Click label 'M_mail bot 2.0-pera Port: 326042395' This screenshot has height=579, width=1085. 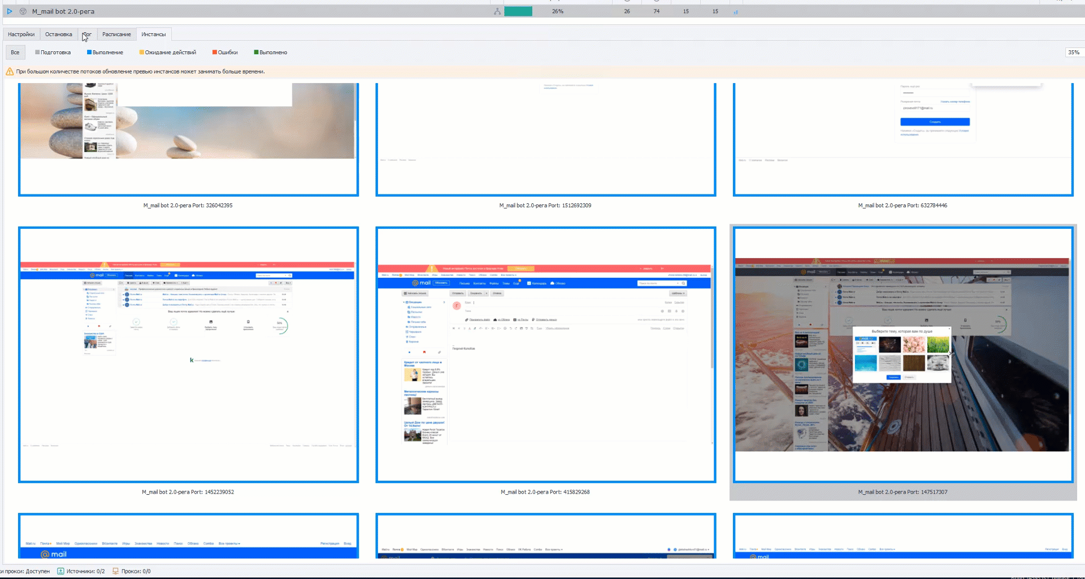188,206
